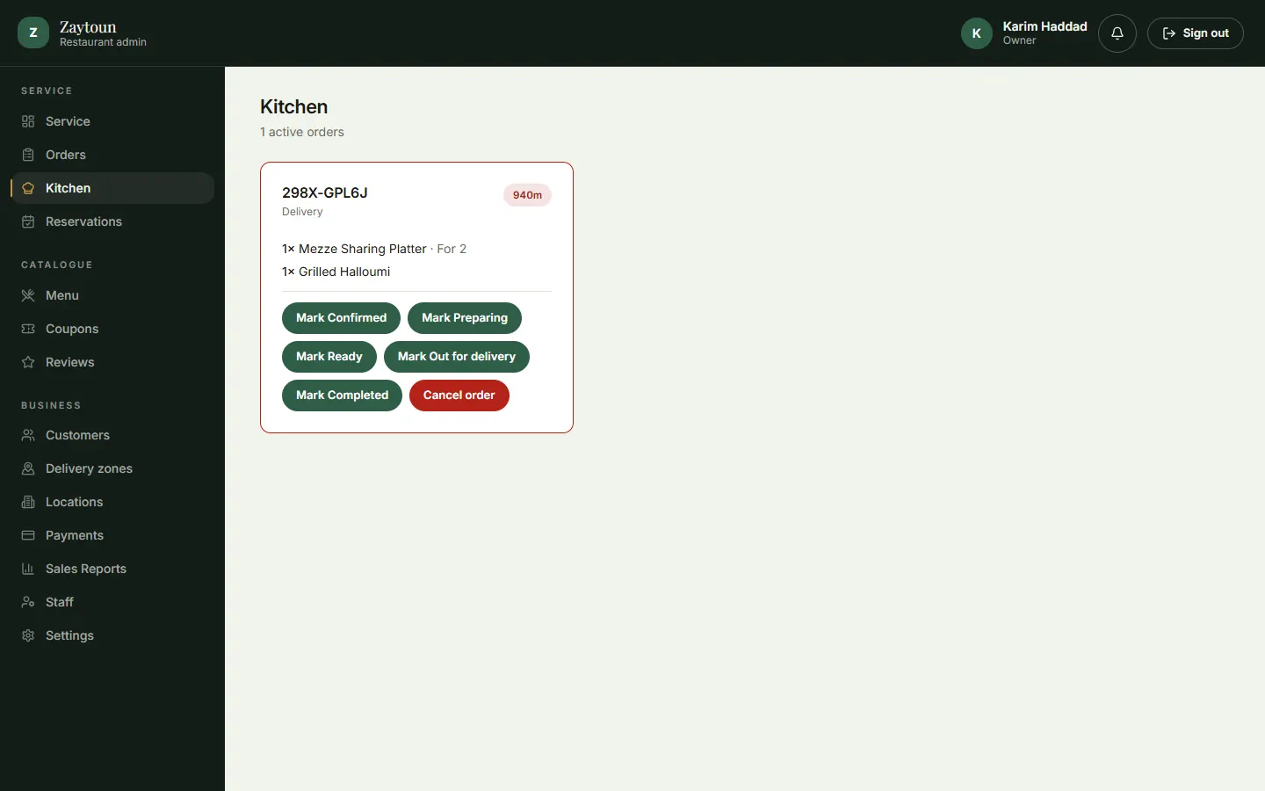Open notifications with the bell icon
This screenshot has height=791, width=1265.
pyautogui.click(x=1117, y=33)
